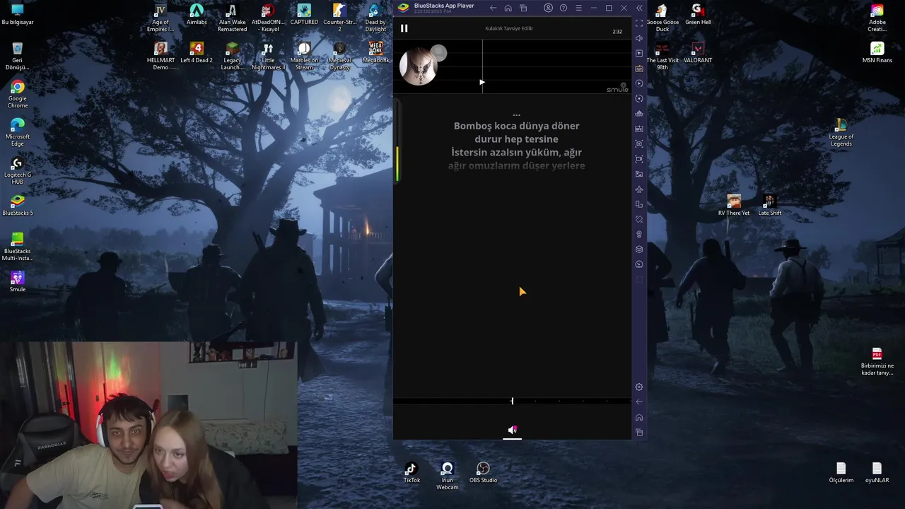The height and width of the screenshot is (509, 905).
Task: Open BlueStacks help question mark icon
Action: pos(564,8)
